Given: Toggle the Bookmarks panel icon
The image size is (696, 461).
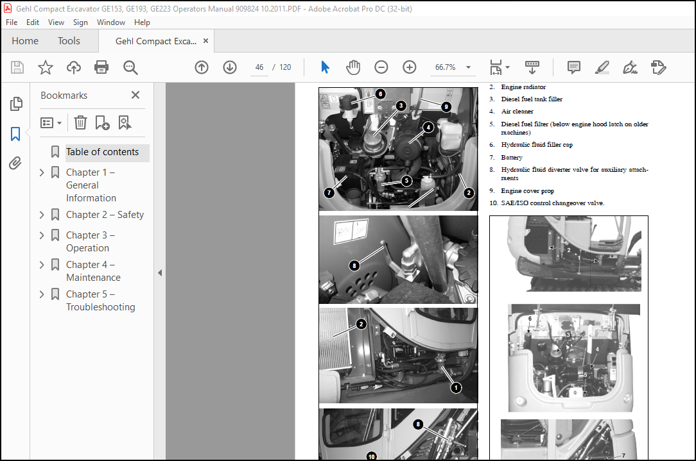Looking at the screenshot, I should click(15, 133).
